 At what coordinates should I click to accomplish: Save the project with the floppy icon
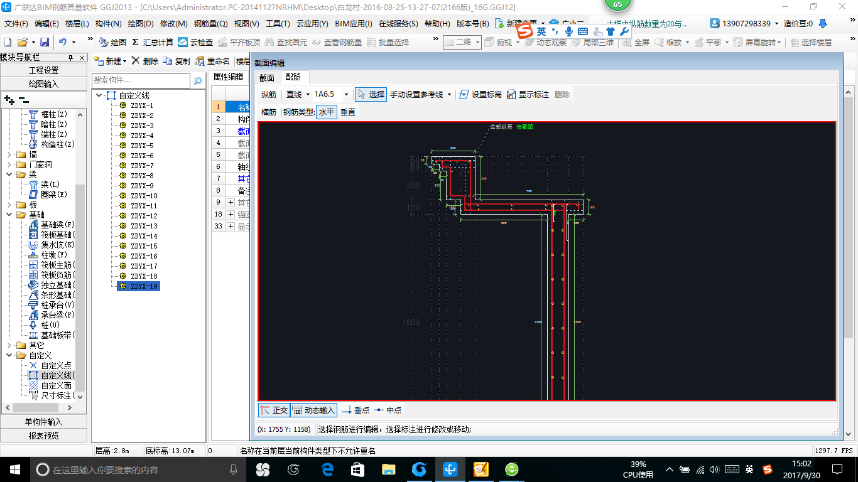pos(45,42)
